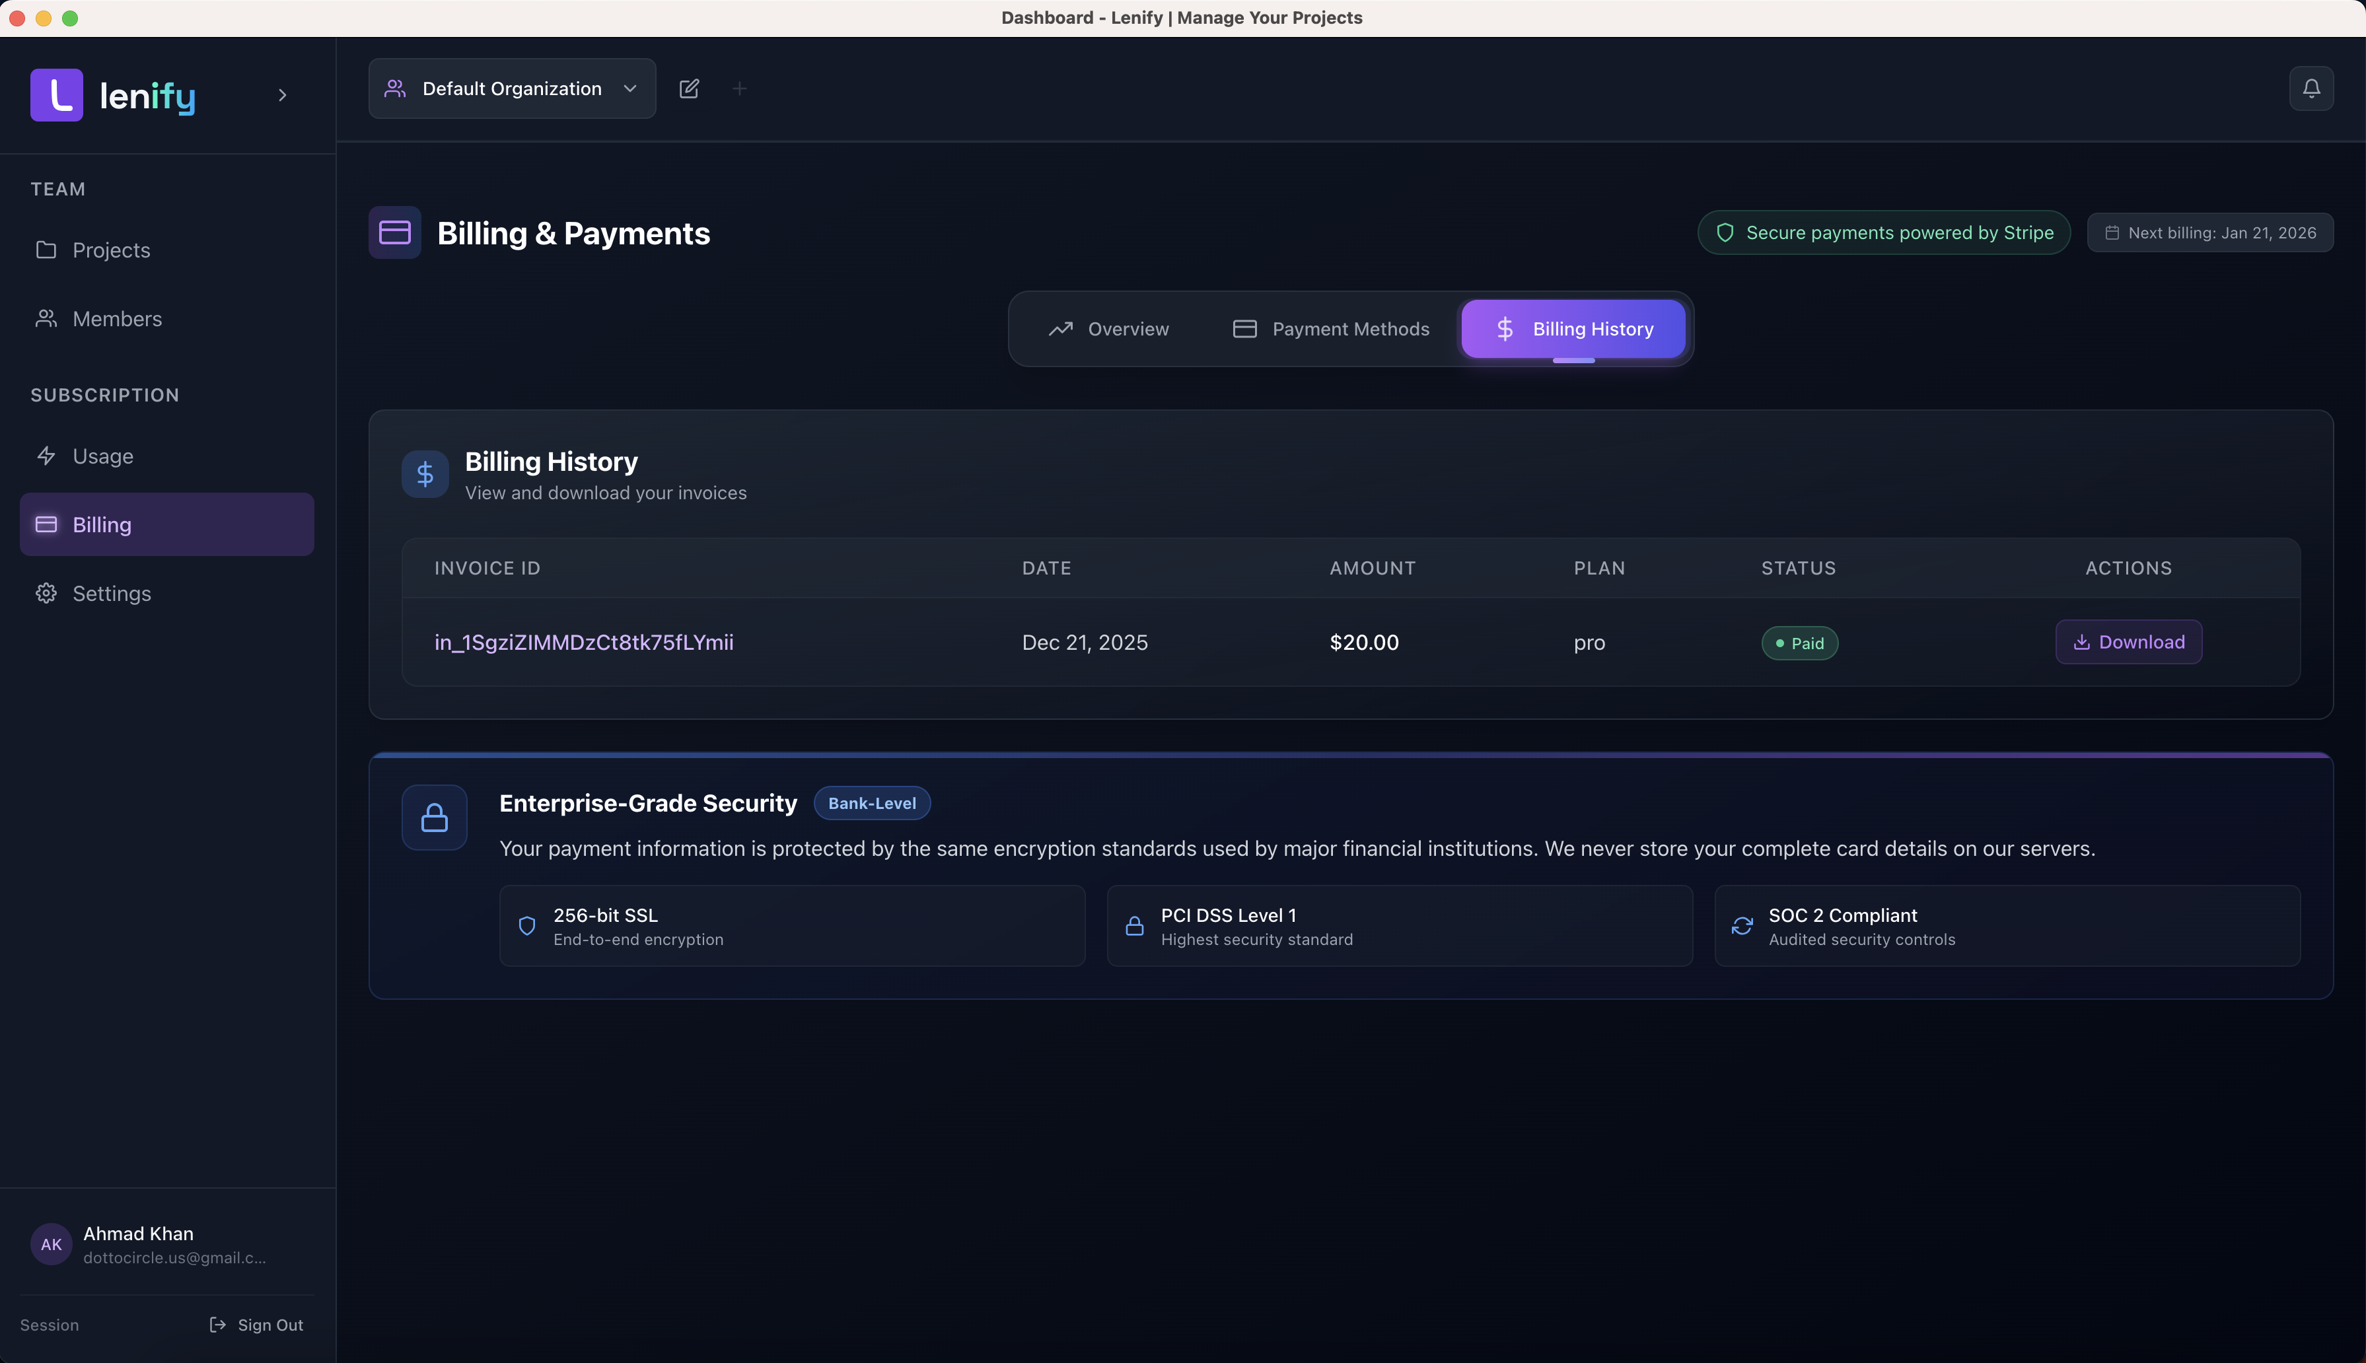Sign out of the session

(x=256, y=1325)
